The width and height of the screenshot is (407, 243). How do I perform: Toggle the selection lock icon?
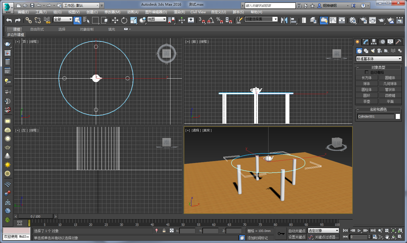pos(164,231)
